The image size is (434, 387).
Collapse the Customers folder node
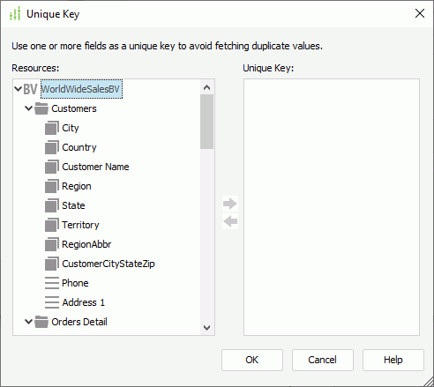(28, 108)
